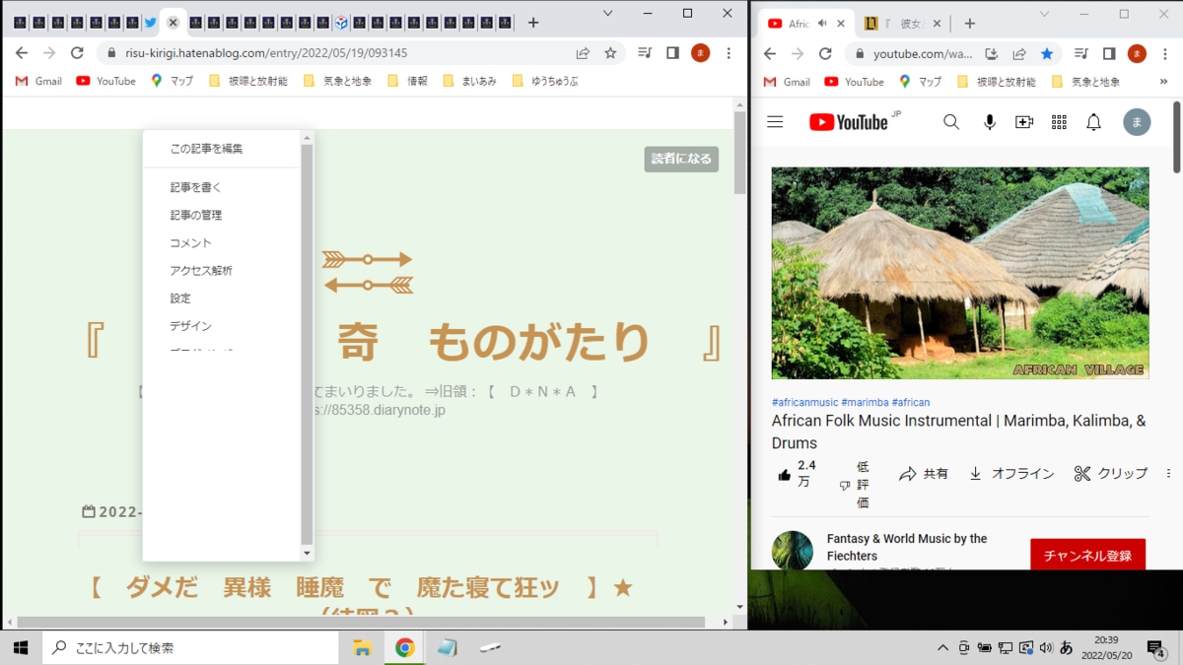Subscribe via チャンネル登録 button
The image size is (1183, 665).
[1087, 555]
